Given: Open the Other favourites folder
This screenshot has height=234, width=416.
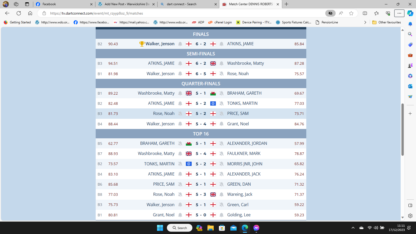Looking at the screenshot, I should click(x=387, y=22).
